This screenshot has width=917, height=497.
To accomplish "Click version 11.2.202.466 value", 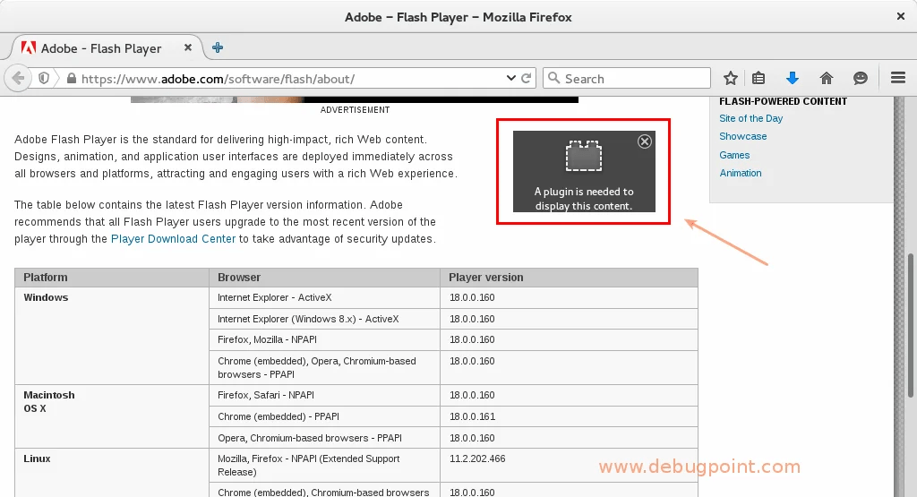I will (477, 458).
